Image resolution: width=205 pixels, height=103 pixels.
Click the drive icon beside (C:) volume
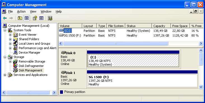click(x=61, y=30)
